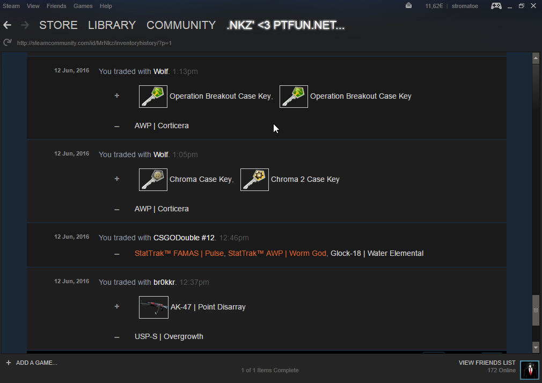Click the Add a Game plus icon
Viewport: 542px width, 383px height.
tap(9, 363)
